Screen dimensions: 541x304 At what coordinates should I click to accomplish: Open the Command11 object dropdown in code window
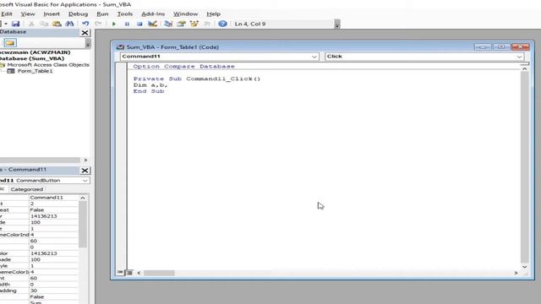[314, 57]
